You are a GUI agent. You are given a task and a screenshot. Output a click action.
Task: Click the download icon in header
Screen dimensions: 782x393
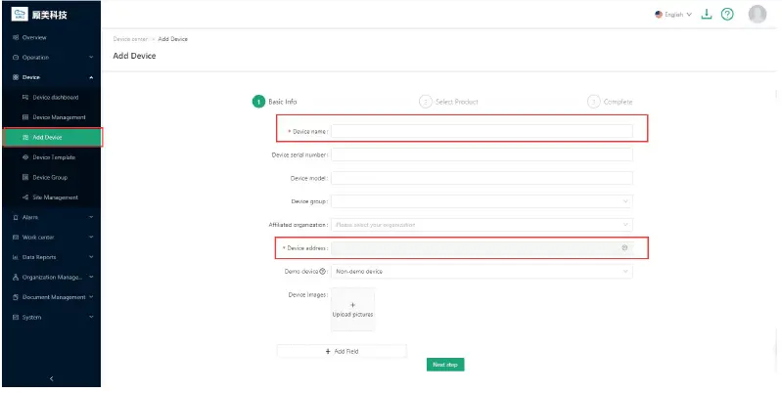click(x=707, y=15)
